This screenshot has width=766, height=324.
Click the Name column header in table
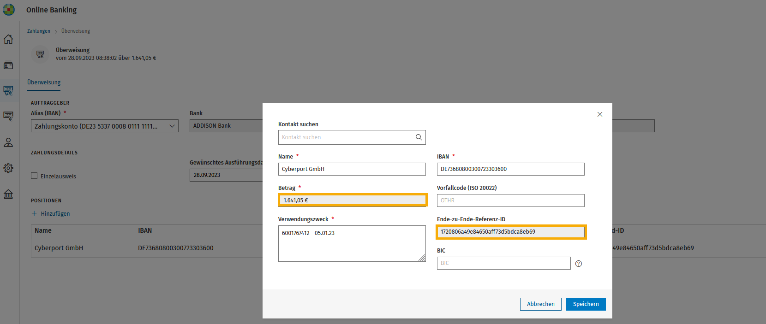[x=43, y=230]
